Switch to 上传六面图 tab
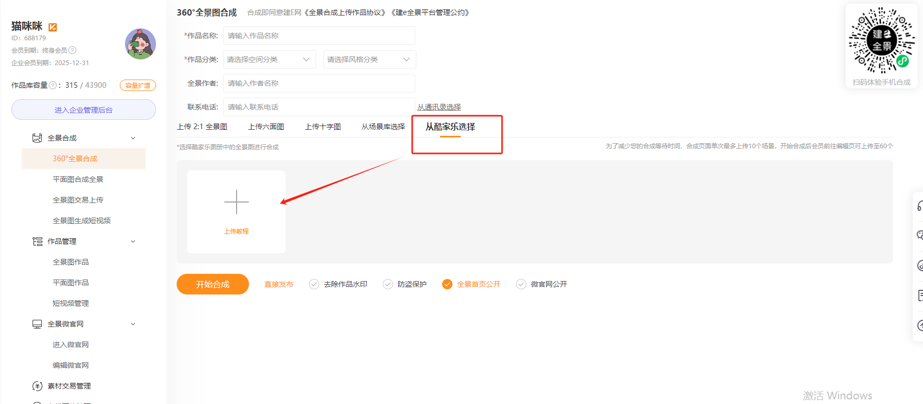 (266, 127)
